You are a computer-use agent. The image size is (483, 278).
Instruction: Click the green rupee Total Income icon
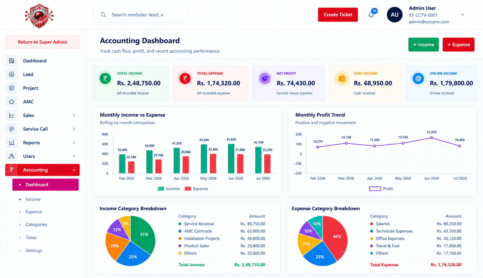105,78
